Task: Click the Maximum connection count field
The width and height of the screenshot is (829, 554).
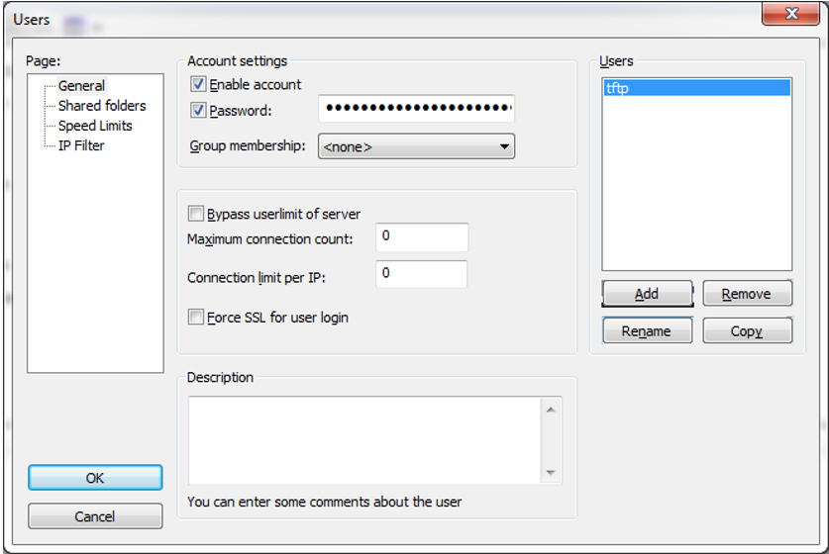Action: tap(421, 237)
